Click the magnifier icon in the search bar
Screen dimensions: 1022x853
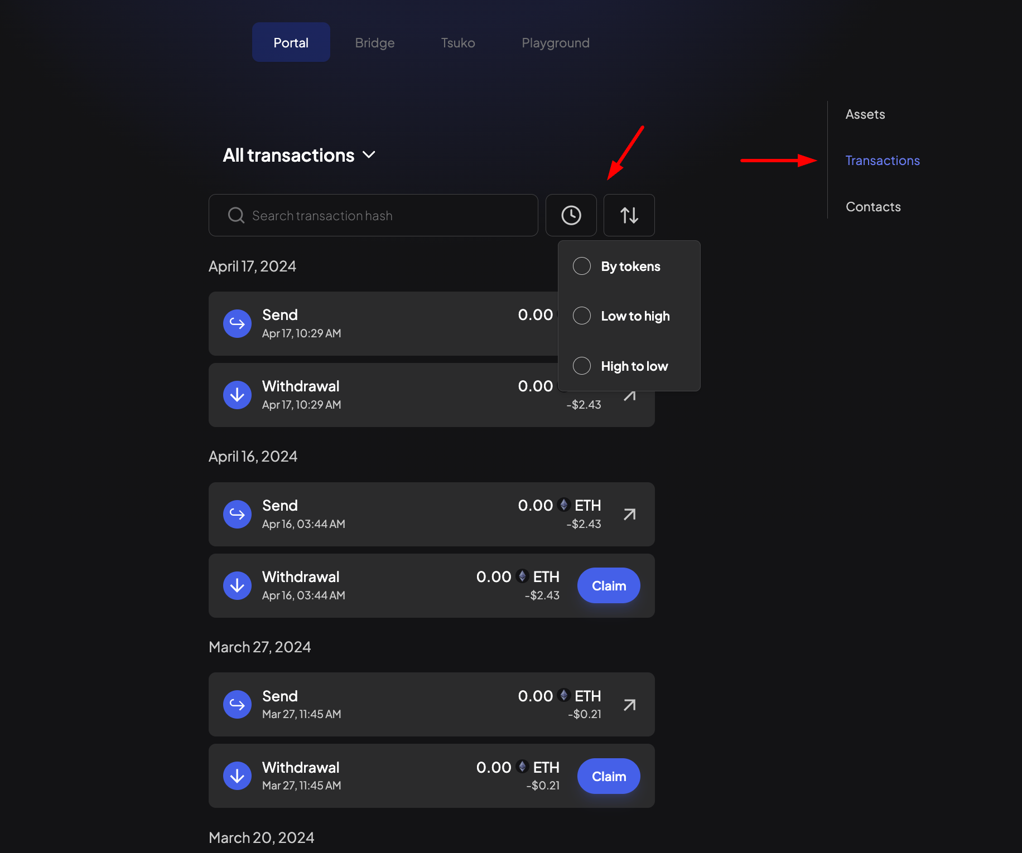coord(235,215)
